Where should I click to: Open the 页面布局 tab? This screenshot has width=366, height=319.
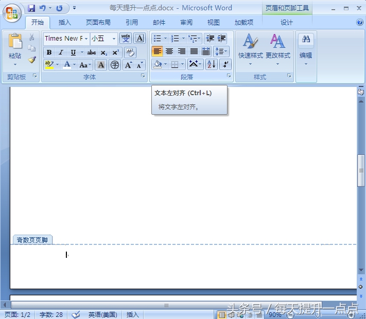pyautogui.click(x=98, y=22)
